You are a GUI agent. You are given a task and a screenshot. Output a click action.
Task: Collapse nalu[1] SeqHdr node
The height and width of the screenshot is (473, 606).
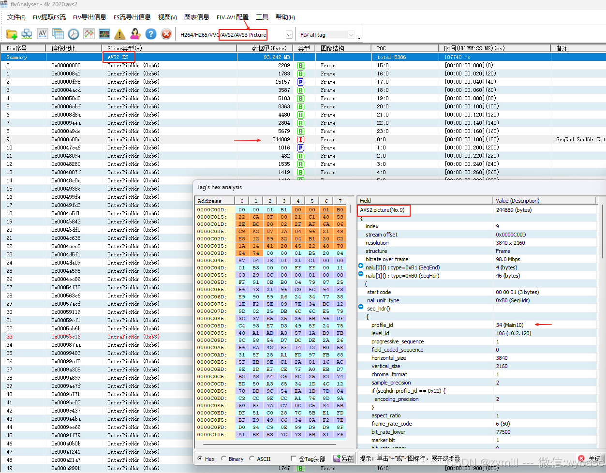pos(361,274)
